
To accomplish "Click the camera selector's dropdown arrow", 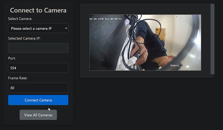I will (x=66, y=28).
